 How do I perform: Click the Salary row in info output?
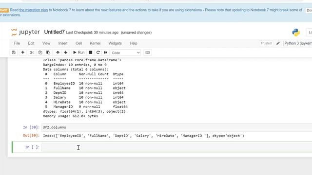pyautogui.click(x=84, y=97)
